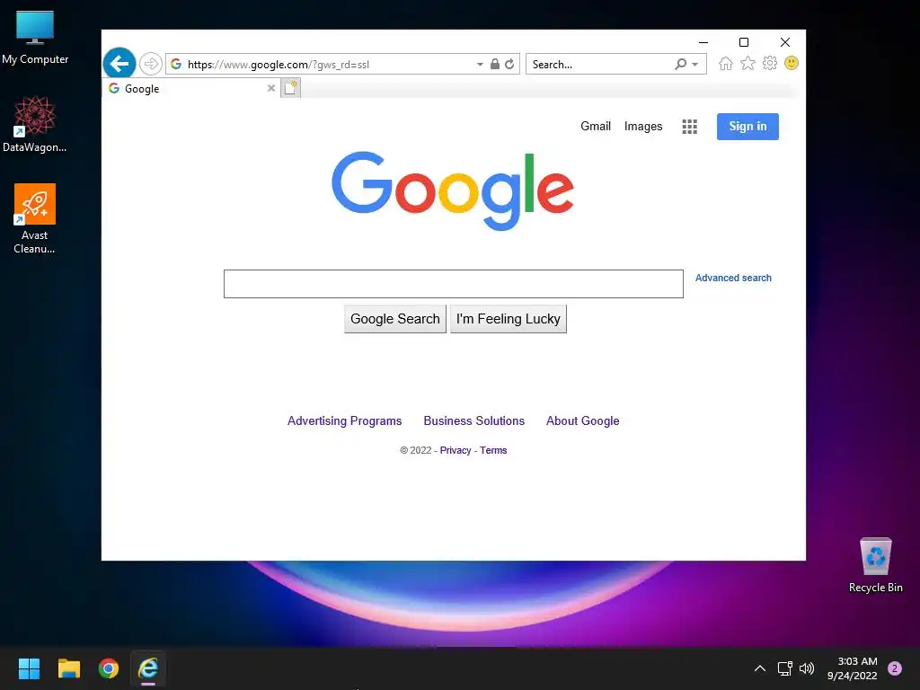Open Favorites with the star icon
The height and width of the screenshot is (690, 920).
point(747,64)
